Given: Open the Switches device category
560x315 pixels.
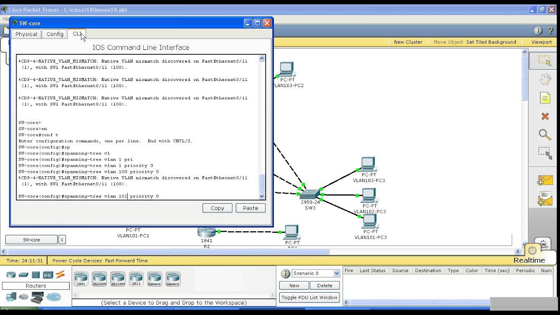Looking at the screenshot, I should click(x=23, y=275).
